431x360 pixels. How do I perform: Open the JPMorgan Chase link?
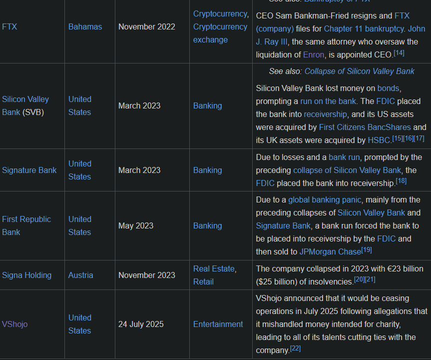pyautogui.click(x=330, y=252)
